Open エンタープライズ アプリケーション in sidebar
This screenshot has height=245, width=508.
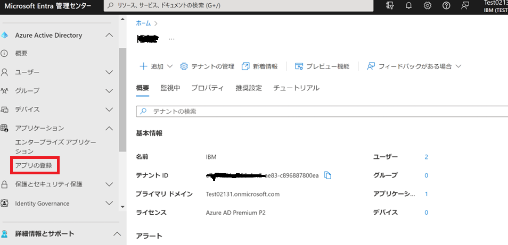tap(56, 147)
